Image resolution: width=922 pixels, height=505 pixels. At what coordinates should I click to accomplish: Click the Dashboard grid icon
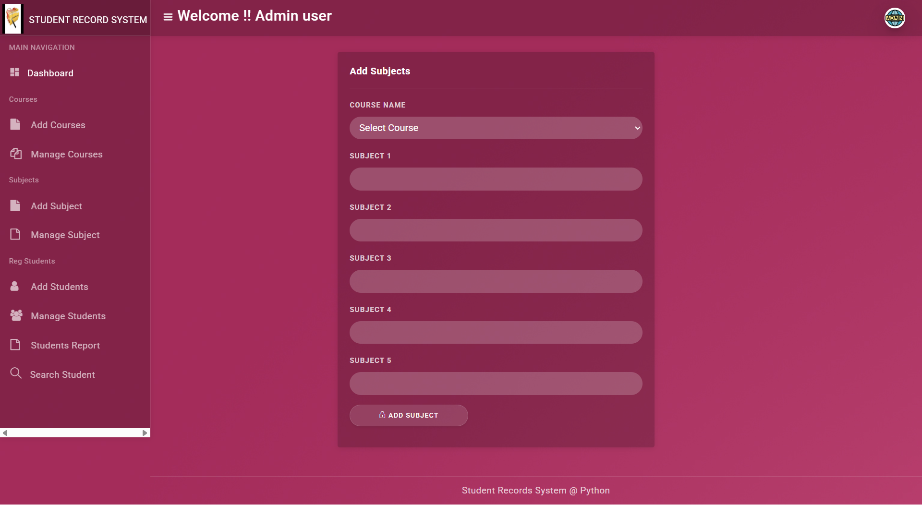coord(15,72)
